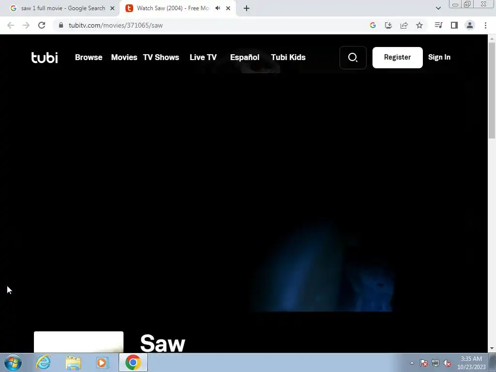Open Windows Media Player from the taskbar

click(x=103, y=362)
